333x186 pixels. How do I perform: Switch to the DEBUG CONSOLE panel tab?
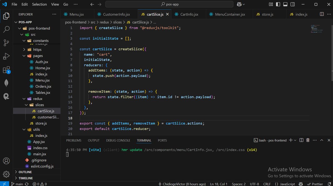pos(118,140)
